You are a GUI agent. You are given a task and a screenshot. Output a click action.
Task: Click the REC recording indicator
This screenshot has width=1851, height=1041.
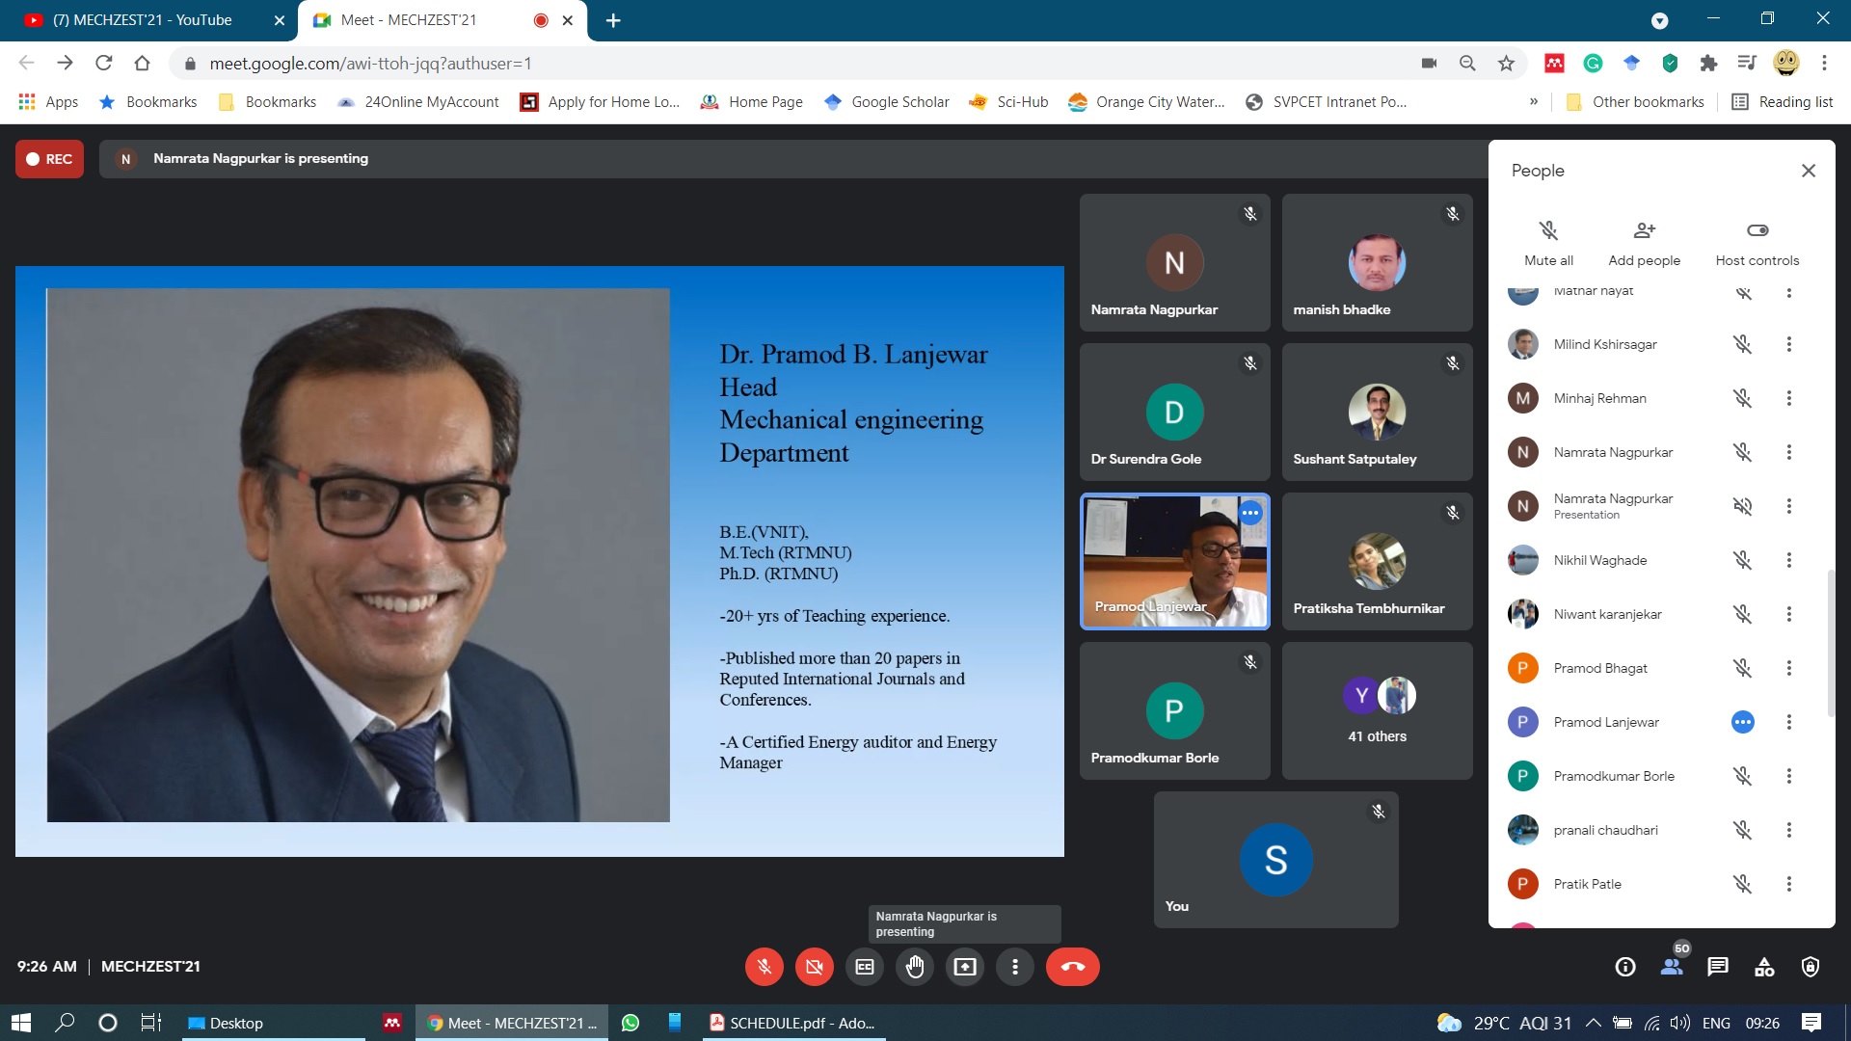(49, 159)
